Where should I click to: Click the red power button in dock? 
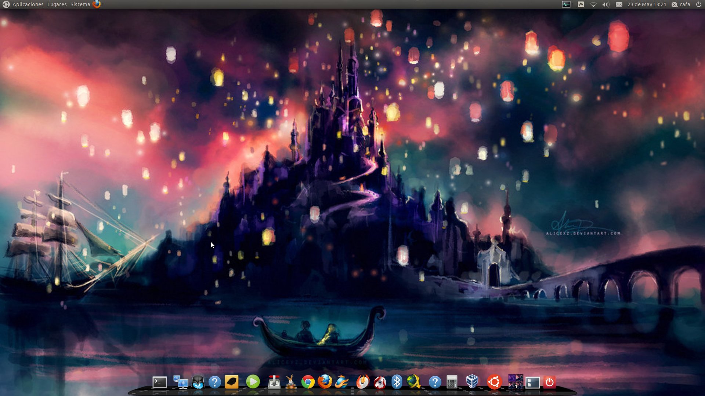click(549, 382)
